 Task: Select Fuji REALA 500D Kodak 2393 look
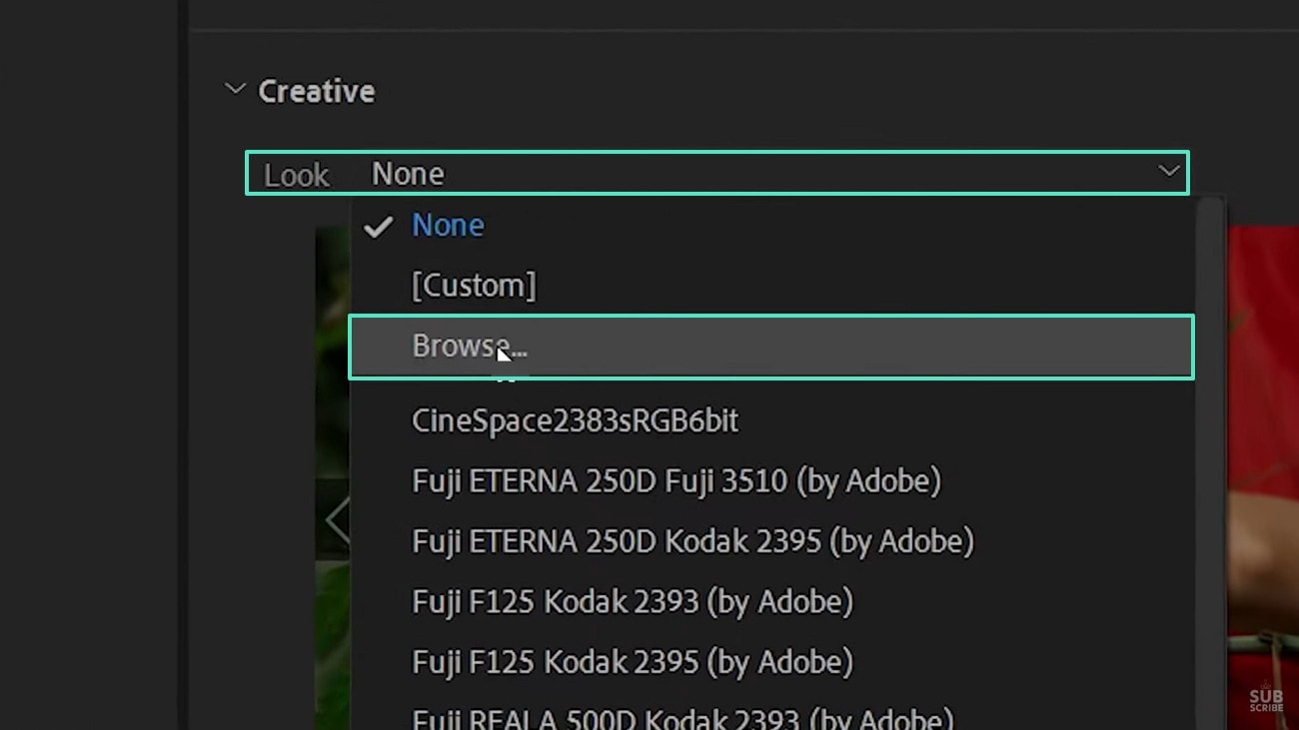pos(681,718)
